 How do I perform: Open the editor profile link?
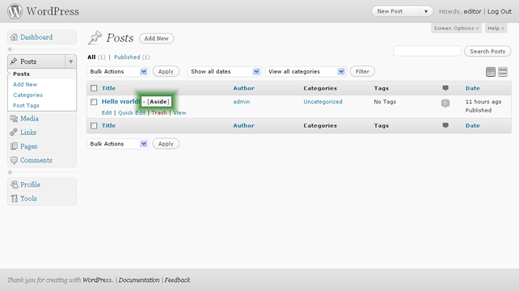pyautogui.click(x=472, y=11)
